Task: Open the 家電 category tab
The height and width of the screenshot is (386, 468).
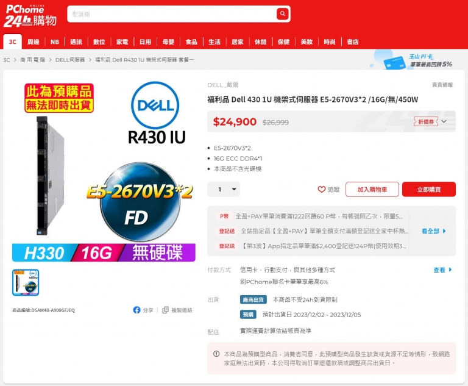Action: (x=122, y=42)
